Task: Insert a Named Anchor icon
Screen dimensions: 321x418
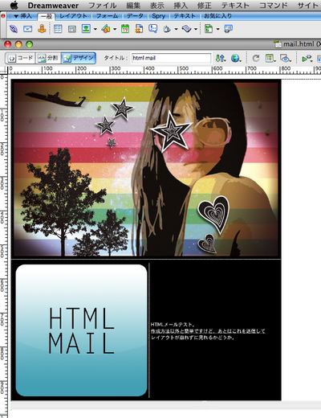Action: pyautogui.click(x=42, y=29)
